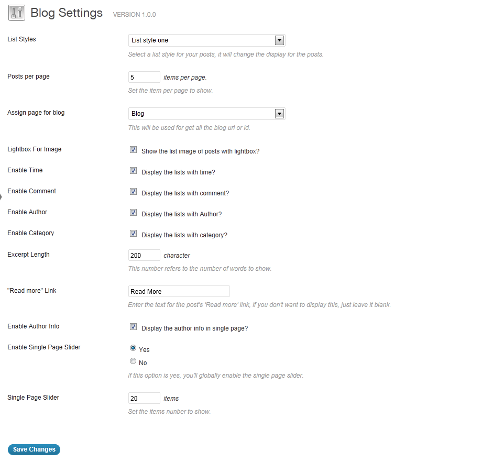Uncheck the Enable Time checkbox

click(133, 171)
